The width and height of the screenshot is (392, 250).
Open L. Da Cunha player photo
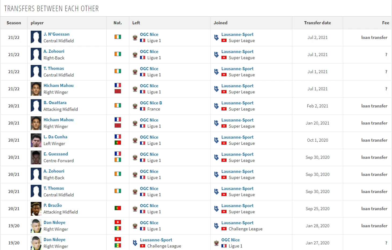coord(36,140)
